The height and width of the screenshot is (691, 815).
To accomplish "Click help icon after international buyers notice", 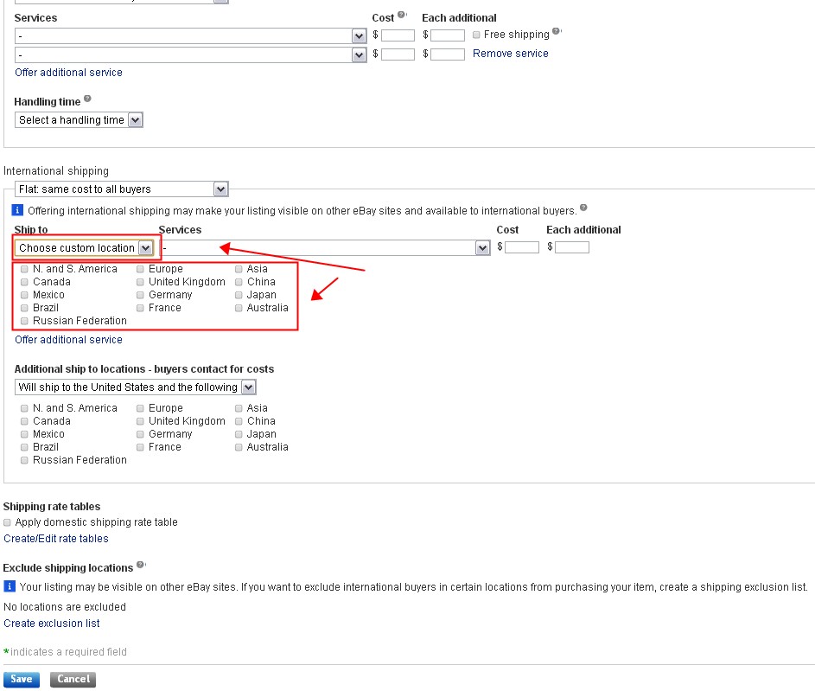I will [x=583, y=208].
